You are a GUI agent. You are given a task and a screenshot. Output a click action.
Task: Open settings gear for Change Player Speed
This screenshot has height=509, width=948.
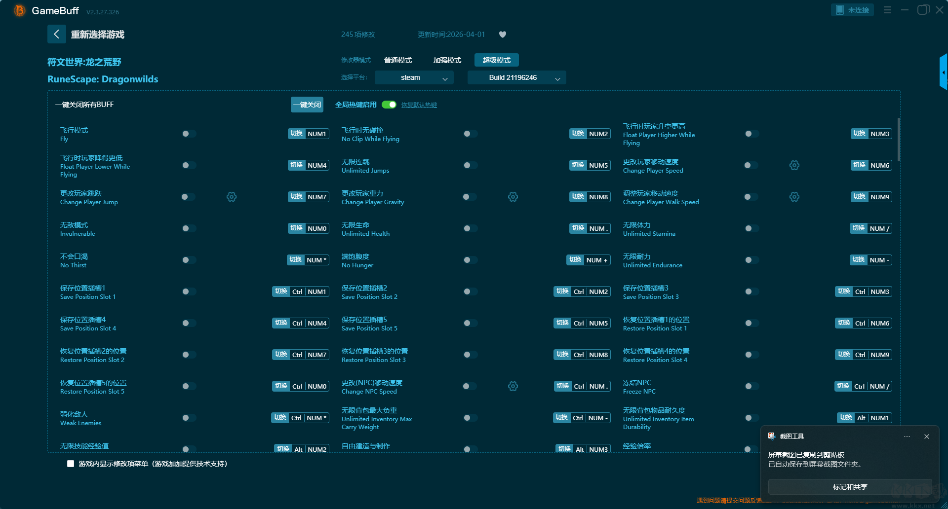coord(794,165)
